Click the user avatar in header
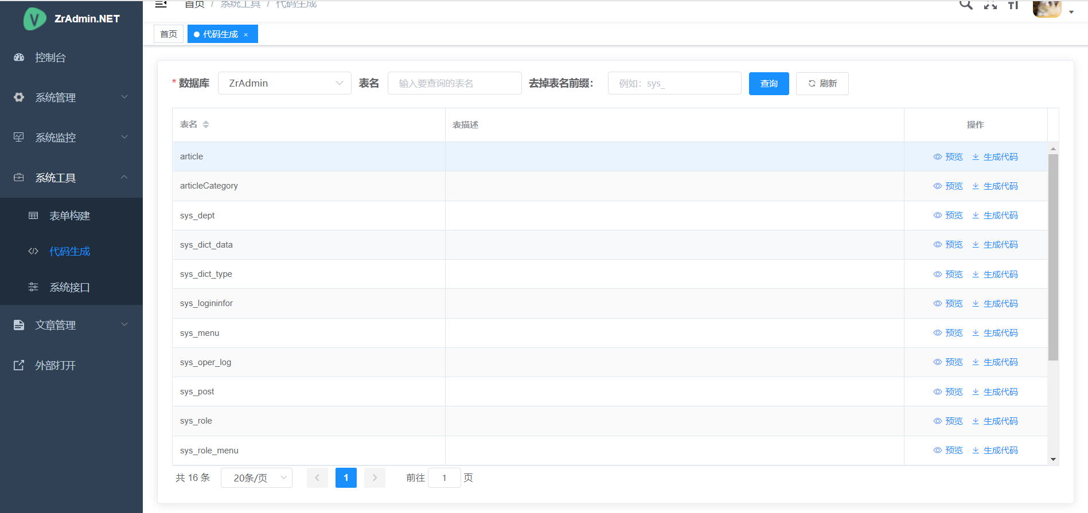1088x513 pixels. [1047, 9]
